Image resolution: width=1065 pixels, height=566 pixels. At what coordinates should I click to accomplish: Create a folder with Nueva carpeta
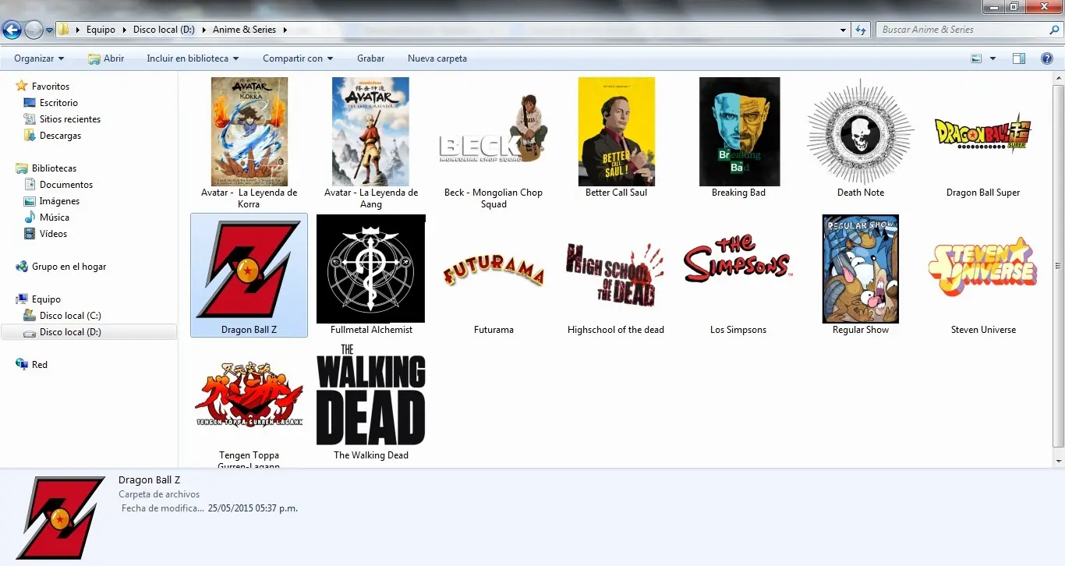pos(437,58)
